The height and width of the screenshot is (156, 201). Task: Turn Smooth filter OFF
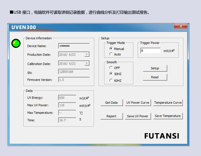click(x=111, y=68)
